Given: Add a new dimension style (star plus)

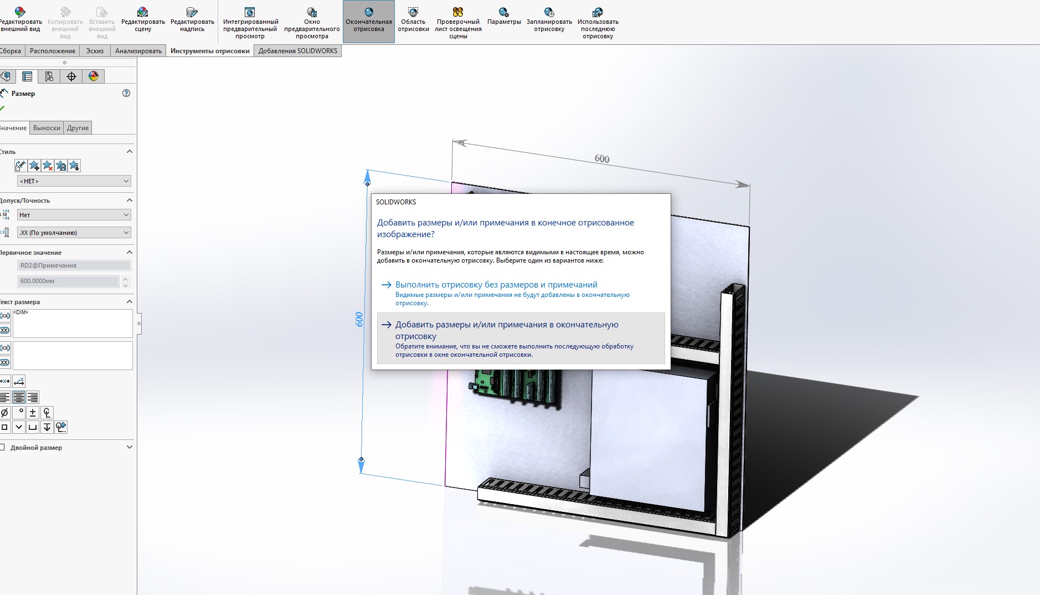Looking at the screenshot, I should (34, 166).
